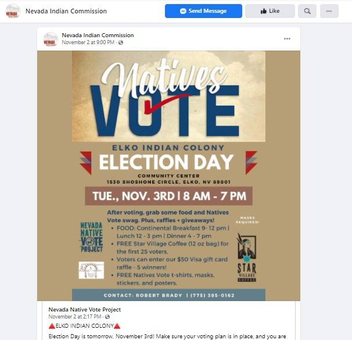This screenshot has width=352, height=340.
Task: Click the globe privacy icon beside 9:00 PM
Action: point(121,42)
